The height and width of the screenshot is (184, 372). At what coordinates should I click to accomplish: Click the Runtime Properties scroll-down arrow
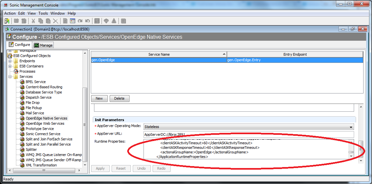click(x=351, y=156)
